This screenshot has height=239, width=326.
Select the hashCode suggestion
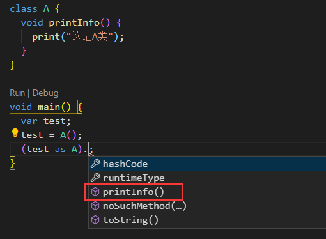pyautogui.click(x=207, y=164)
